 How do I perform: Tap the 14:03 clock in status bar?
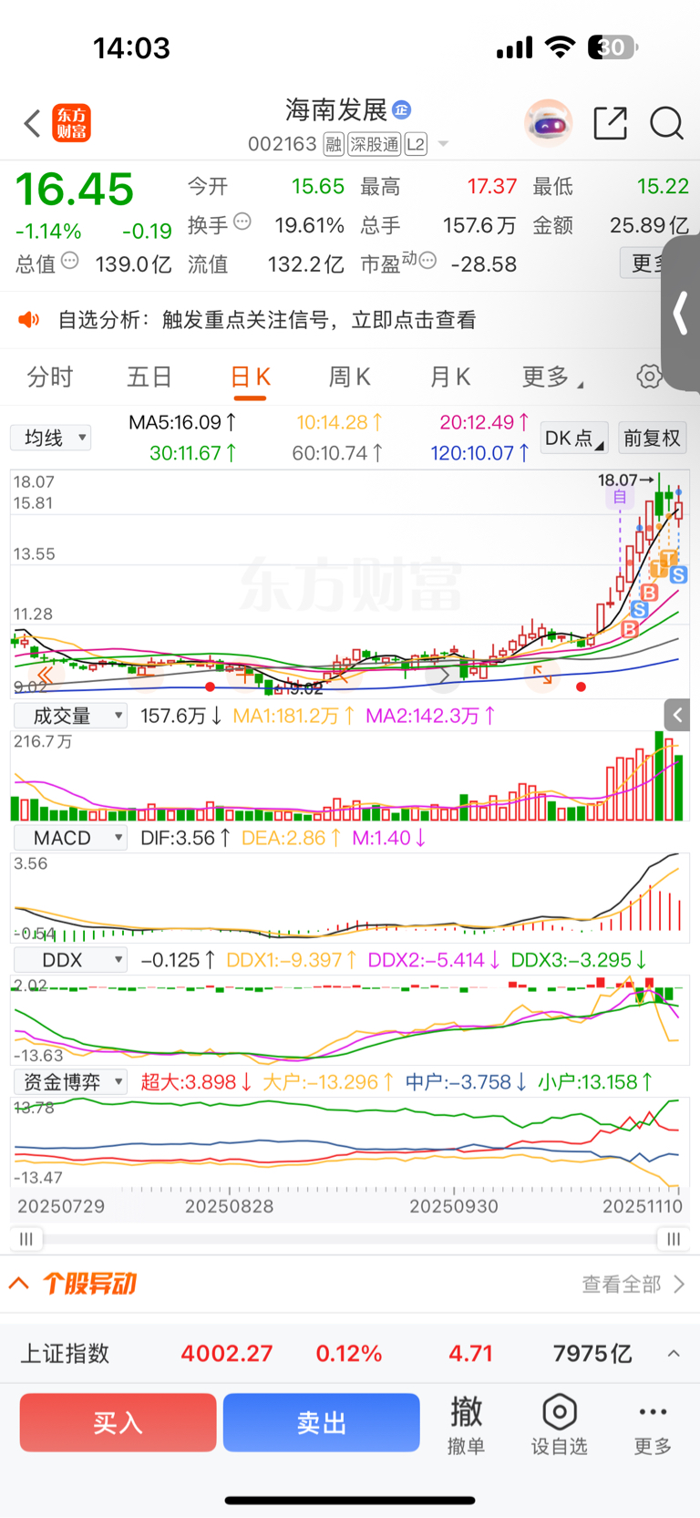(x=132, y=47)
